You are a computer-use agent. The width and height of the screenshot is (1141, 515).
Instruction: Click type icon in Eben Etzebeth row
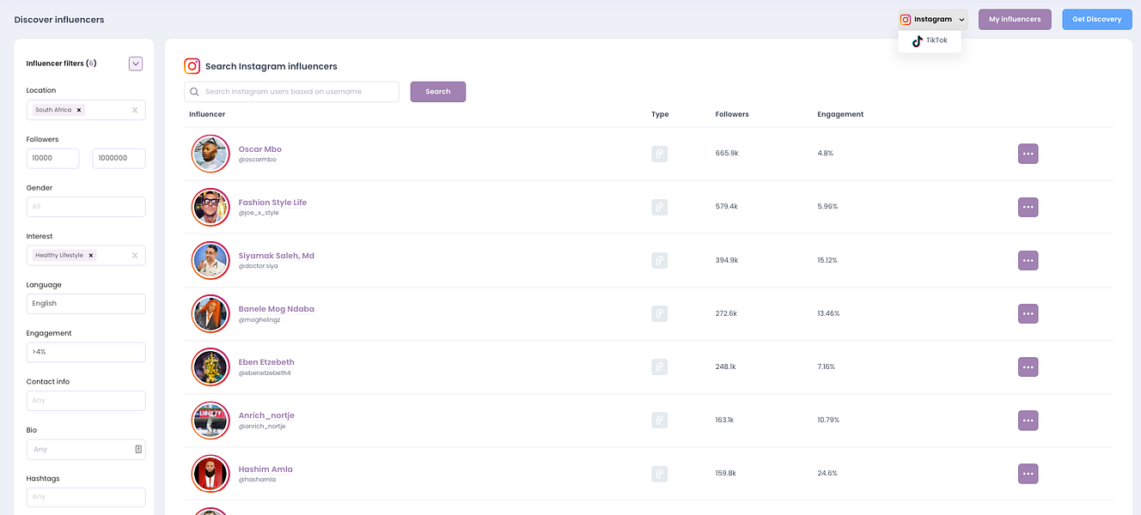pyautogui.click(x=659, y=367)
